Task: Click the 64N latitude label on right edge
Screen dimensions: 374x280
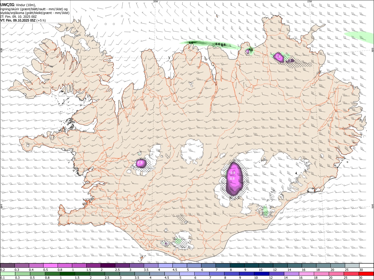Action: [373, 206]
